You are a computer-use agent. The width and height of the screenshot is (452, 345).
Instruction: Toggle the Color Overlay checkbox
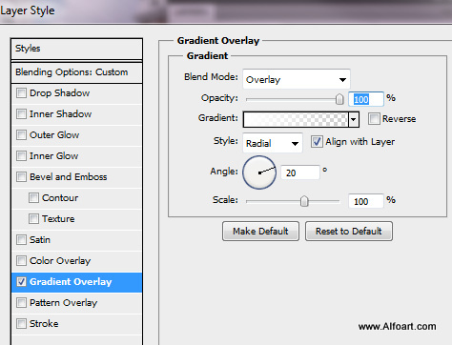(21, 261)
